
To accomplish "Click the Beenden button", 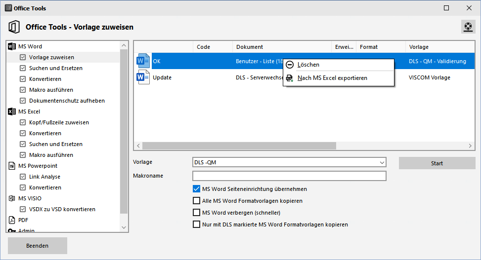I will tap(38, 246).
